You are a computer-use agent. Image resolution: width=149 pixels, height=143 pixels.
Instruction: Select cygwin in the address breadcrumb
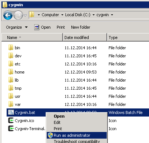point(103,15)
